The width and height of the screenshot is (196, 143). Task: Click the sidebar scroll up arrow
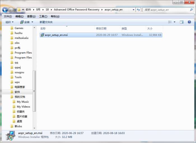34,27
